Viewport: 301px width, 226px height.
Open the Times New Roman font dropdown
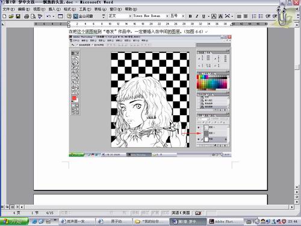150,16
